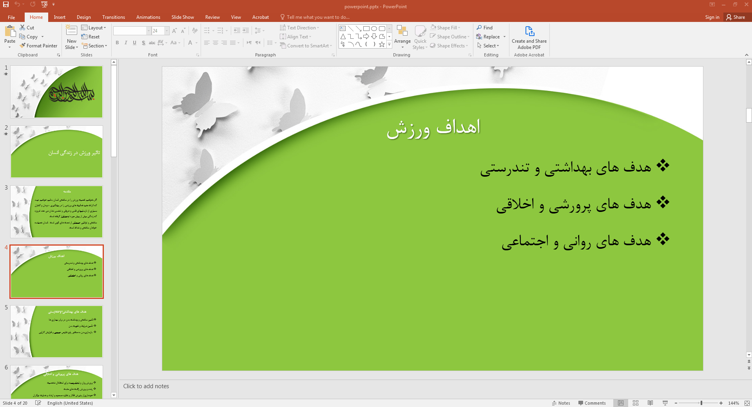The width and height of the screenshot is (752, 407).
Task: Open the font name dropdown arrow
Action: tap(149, 31)
